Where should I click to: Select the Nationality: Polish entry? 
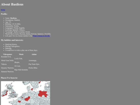tap(12, 26)
